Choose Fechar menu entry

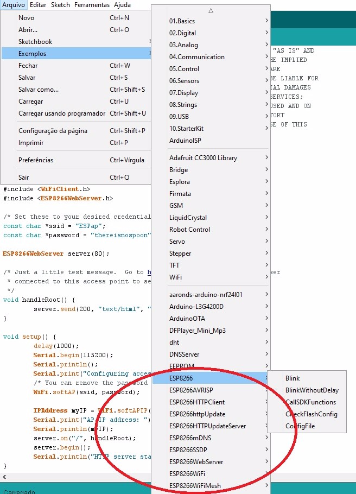76,66
